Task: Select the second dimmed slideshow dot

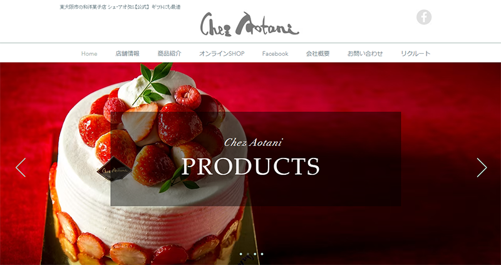Action: coord(248,254)
